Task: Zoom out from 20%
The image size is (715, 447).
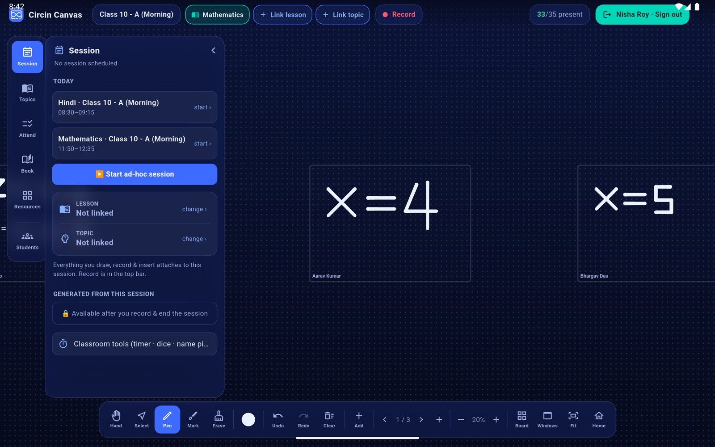Action: tap(461, 420)
